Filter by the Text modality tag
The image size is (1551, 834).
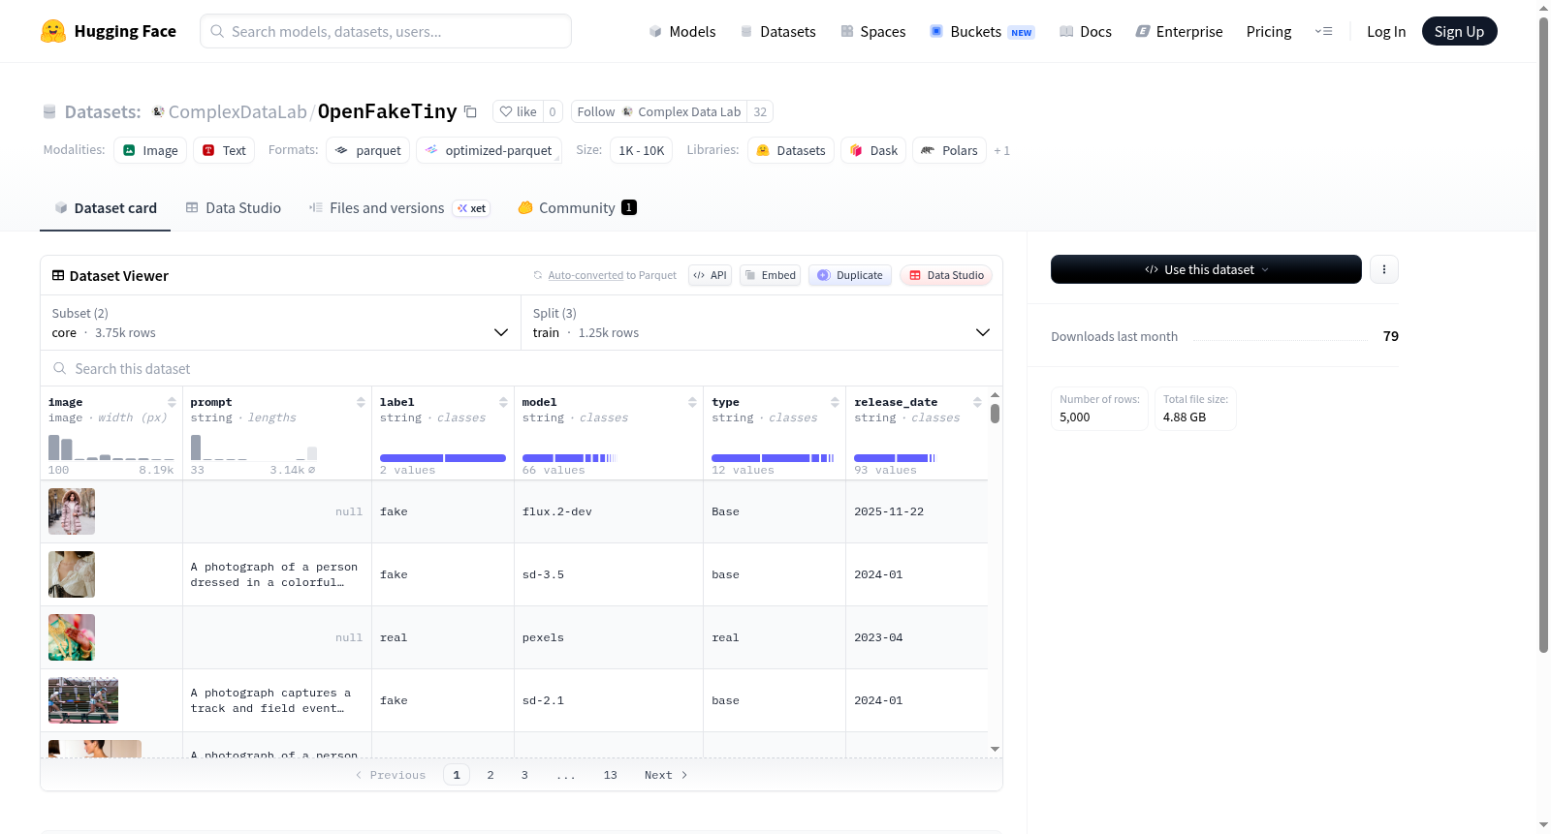click(224, 150)
